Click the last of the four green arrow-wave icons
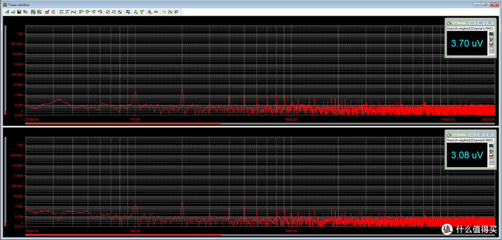 99,12
